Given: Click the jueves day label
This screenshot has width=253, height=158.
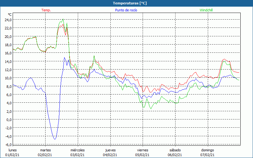Looking at the screenshot, I should pos(110,150).
